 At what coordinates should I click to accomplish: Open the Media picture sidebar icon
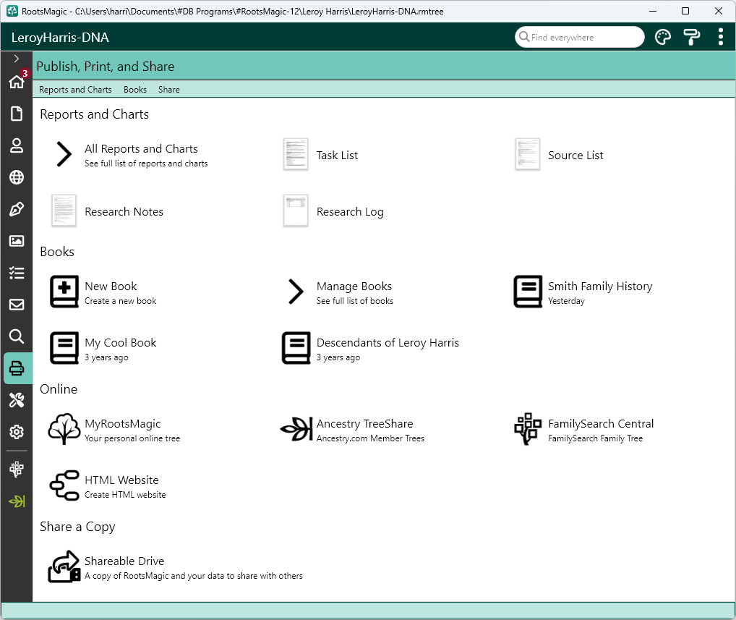tap(17, 241)
